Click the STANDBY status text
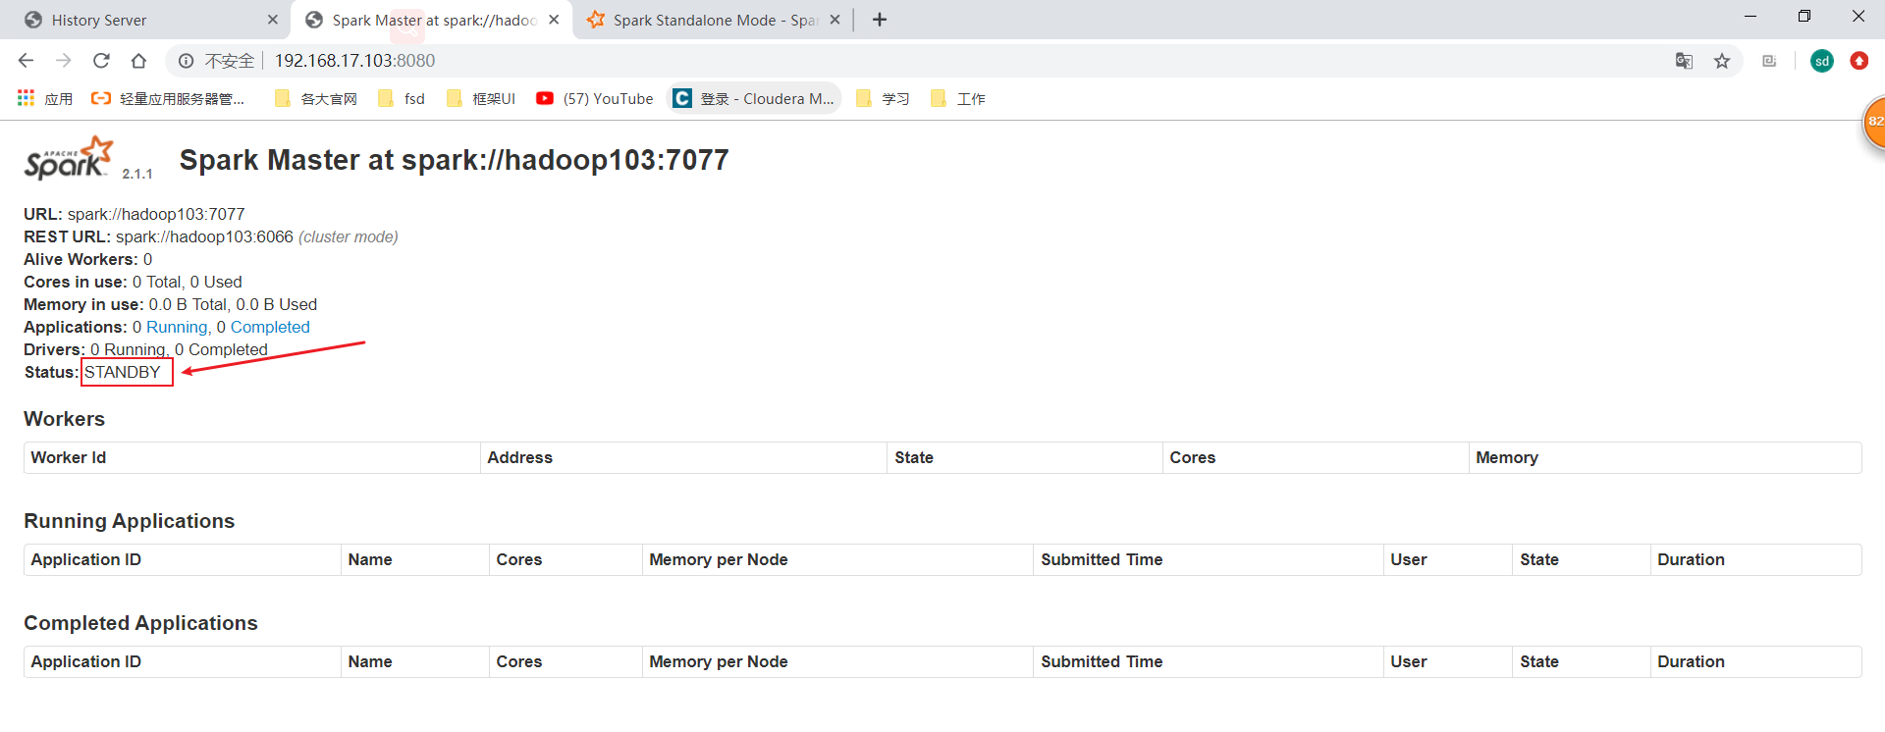Viewport: 1885px width, 732px height. click(x=123, y=372)
